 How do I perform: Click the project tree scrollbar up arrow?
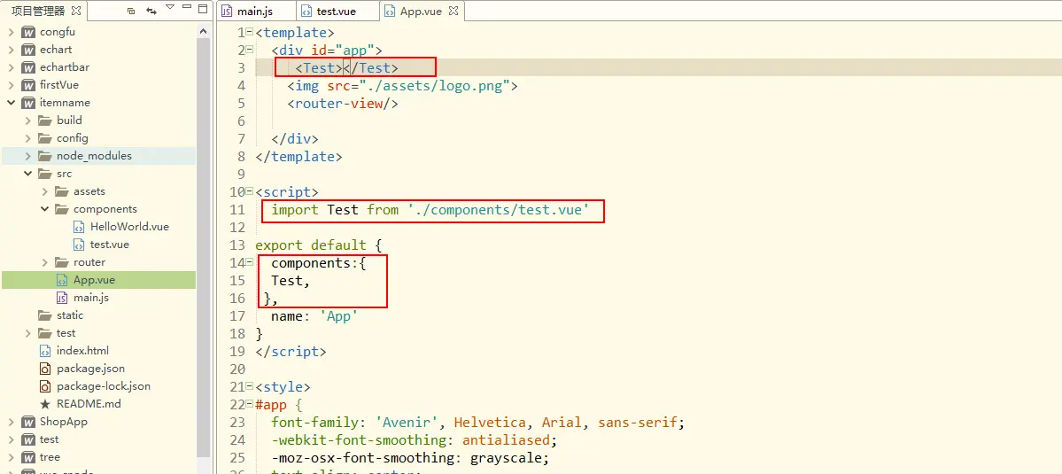[x=203, y=31]
